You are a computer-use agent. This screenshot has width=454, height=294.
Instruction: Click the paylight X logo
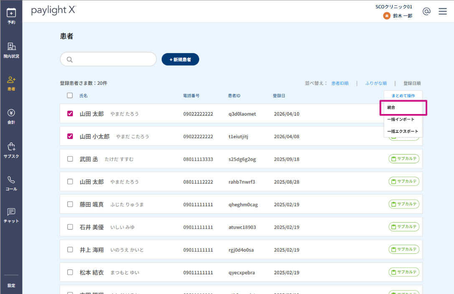point(53,10)
